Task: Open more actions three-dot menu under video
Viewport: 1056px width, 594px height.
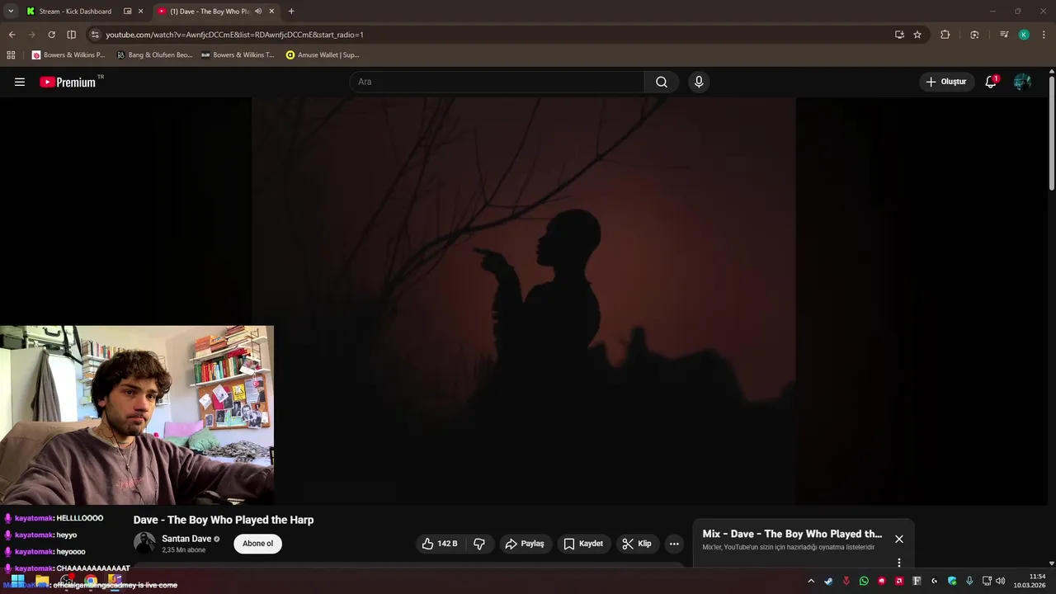Action: coord(674,544)
